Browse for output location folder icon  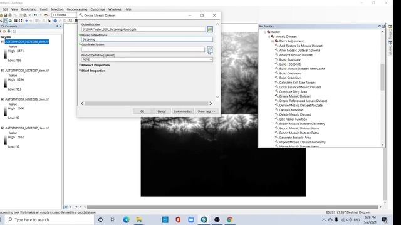pyautogui.click(x=210, y=29)
